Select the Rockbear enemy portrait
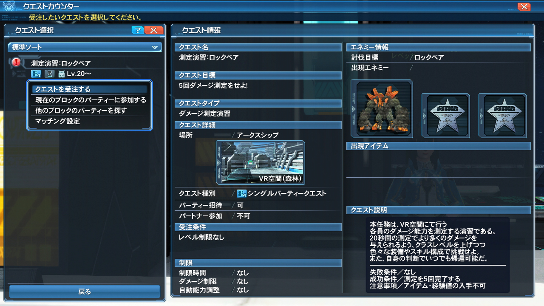The height and width of the screenshot is (306, 544). pos(382,109)
